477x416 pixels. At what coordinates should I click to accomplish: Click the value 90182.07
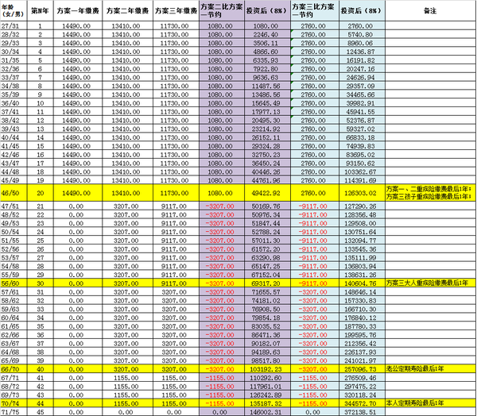pyautogui.click(x=267, y=344)
